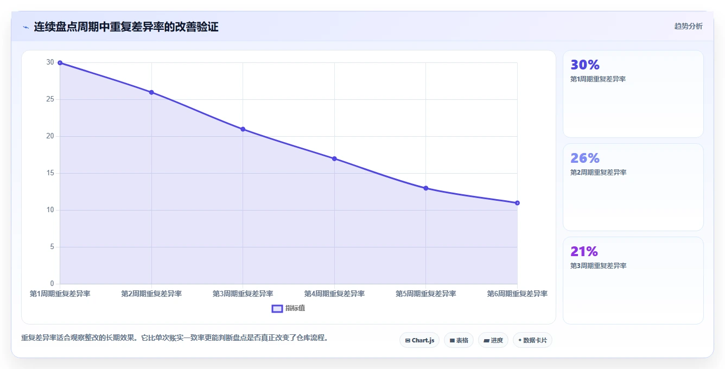Click the lightning icon beside the title
This screenshot has width=725, height=369.
(x=26, y=27)
